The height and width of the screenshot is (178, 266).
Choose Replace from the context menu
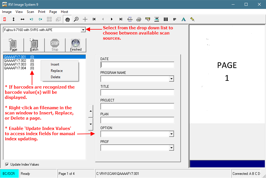click(x=59, y=71)
